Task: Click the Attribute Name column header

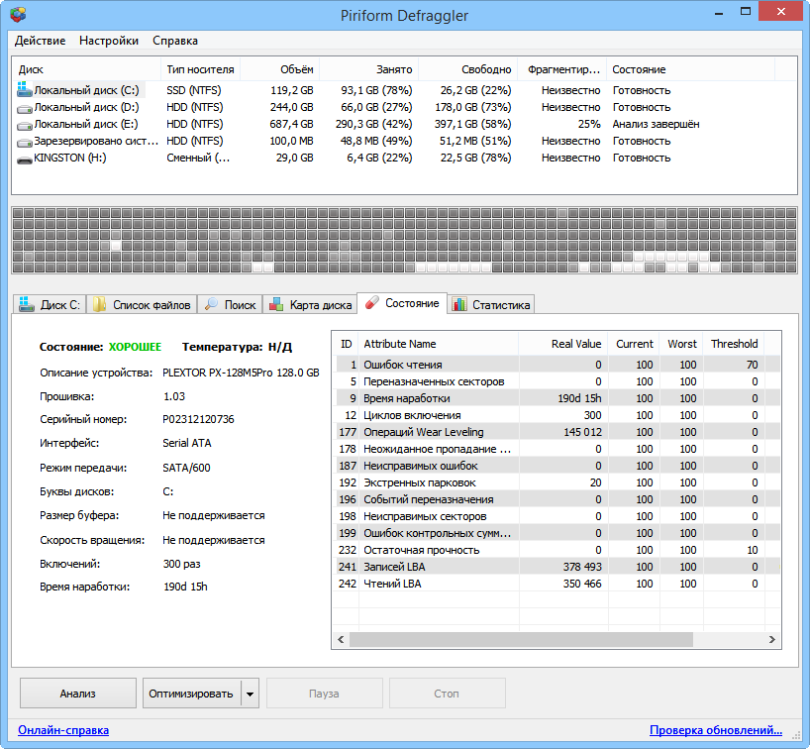Action: (439, 344)
